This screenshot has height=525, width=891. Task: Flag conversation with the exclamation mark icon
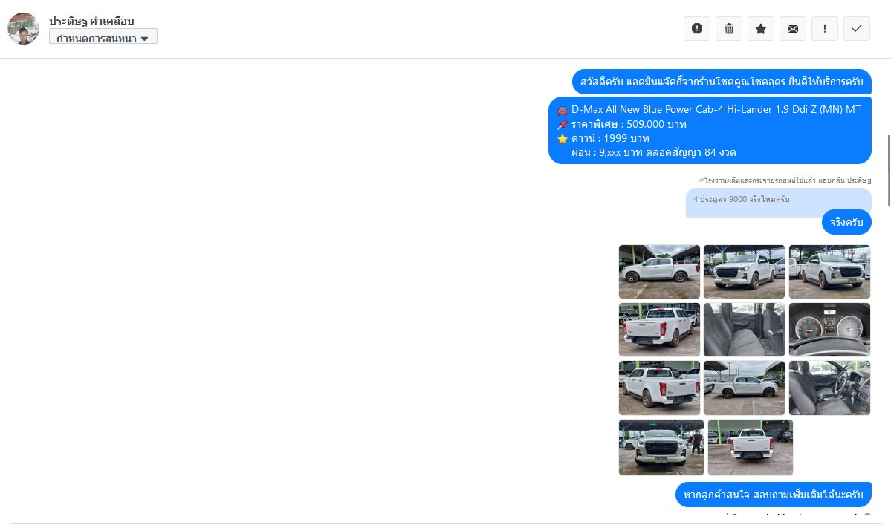click(x=825, y=28)
